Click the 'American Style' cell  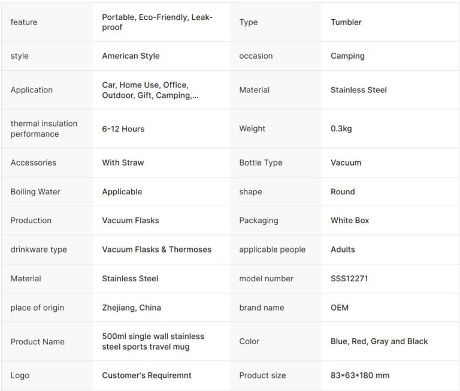click(131, 56)
